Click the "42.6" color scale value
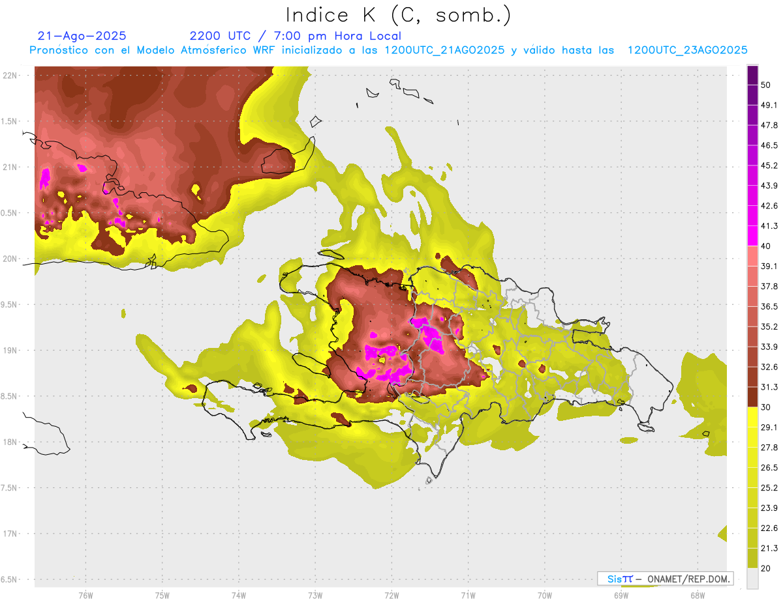 click(x=770, y=206)
